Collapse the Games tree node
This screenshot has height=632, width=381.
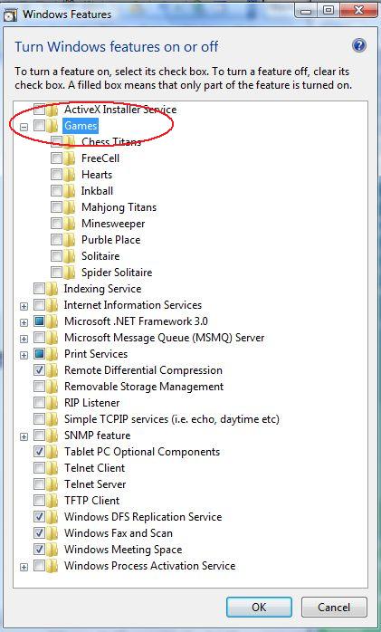coord(24,128)
